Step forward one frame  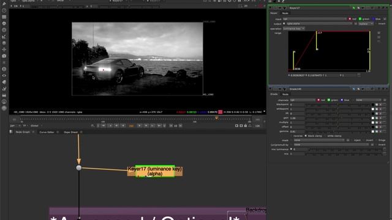(x=146, y=126)
